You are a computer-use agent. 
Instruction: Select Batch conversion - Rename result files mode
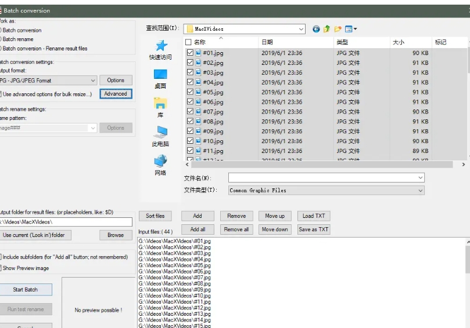pos(44,49)
